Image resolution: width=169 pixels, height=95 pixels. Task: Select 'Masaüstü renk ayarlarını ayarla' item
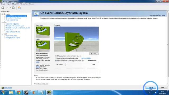(15, 26)
